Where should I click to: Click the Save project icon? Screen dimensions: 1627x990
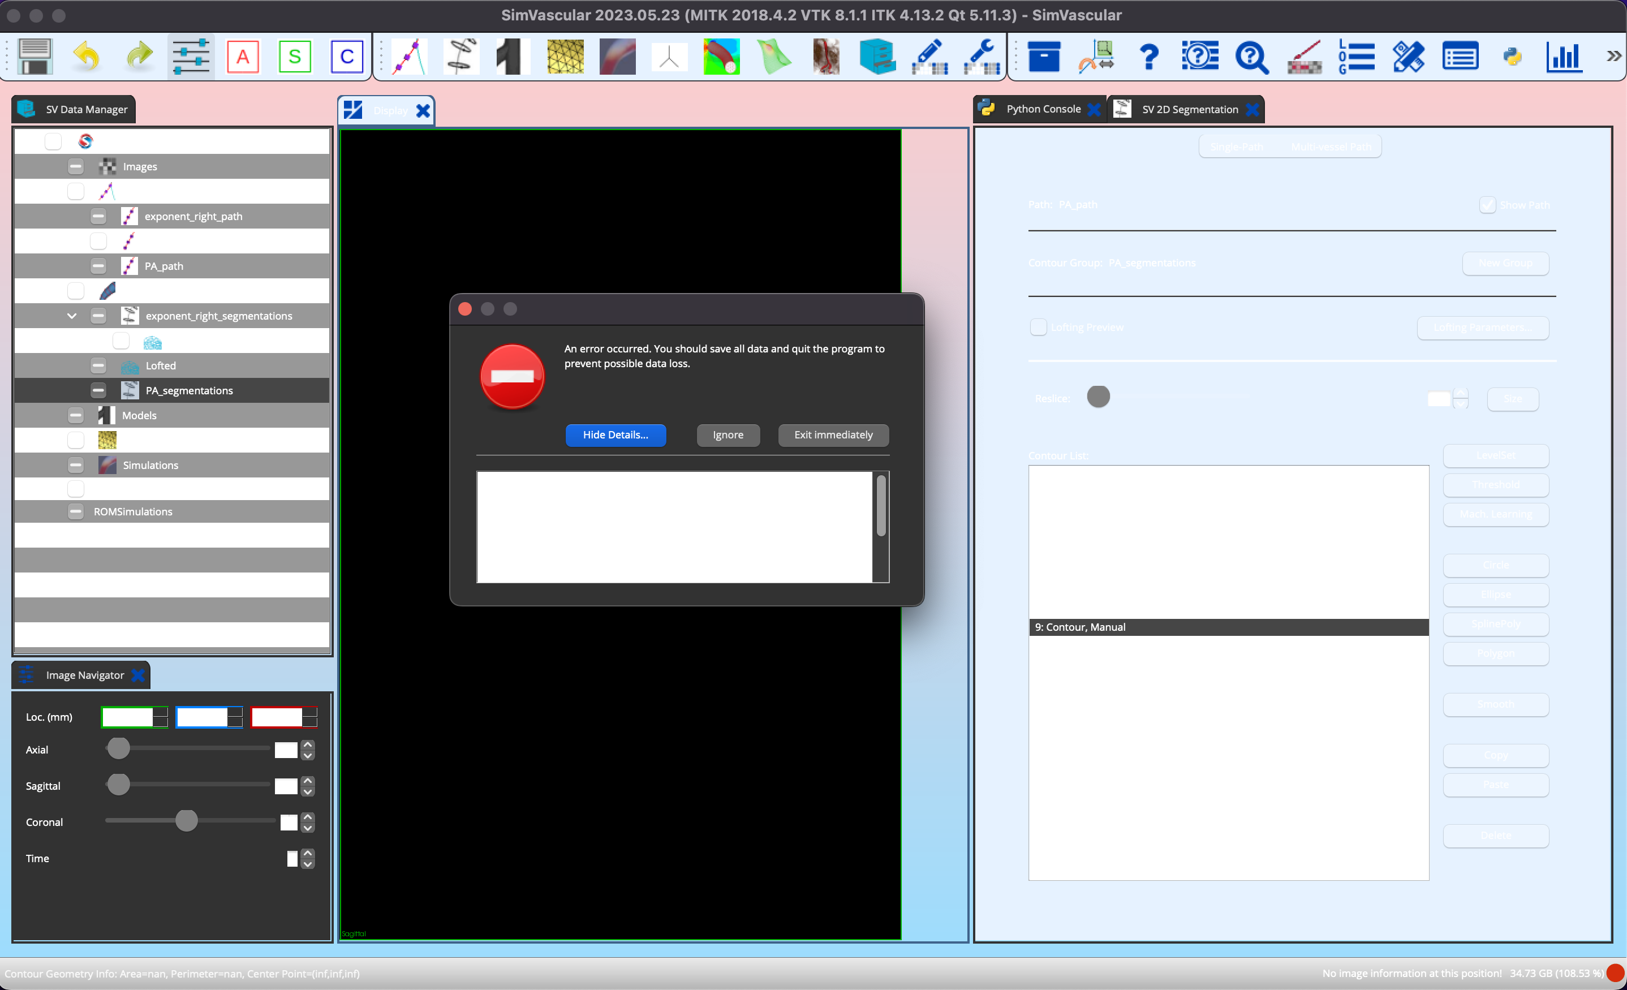coord(35,56)
